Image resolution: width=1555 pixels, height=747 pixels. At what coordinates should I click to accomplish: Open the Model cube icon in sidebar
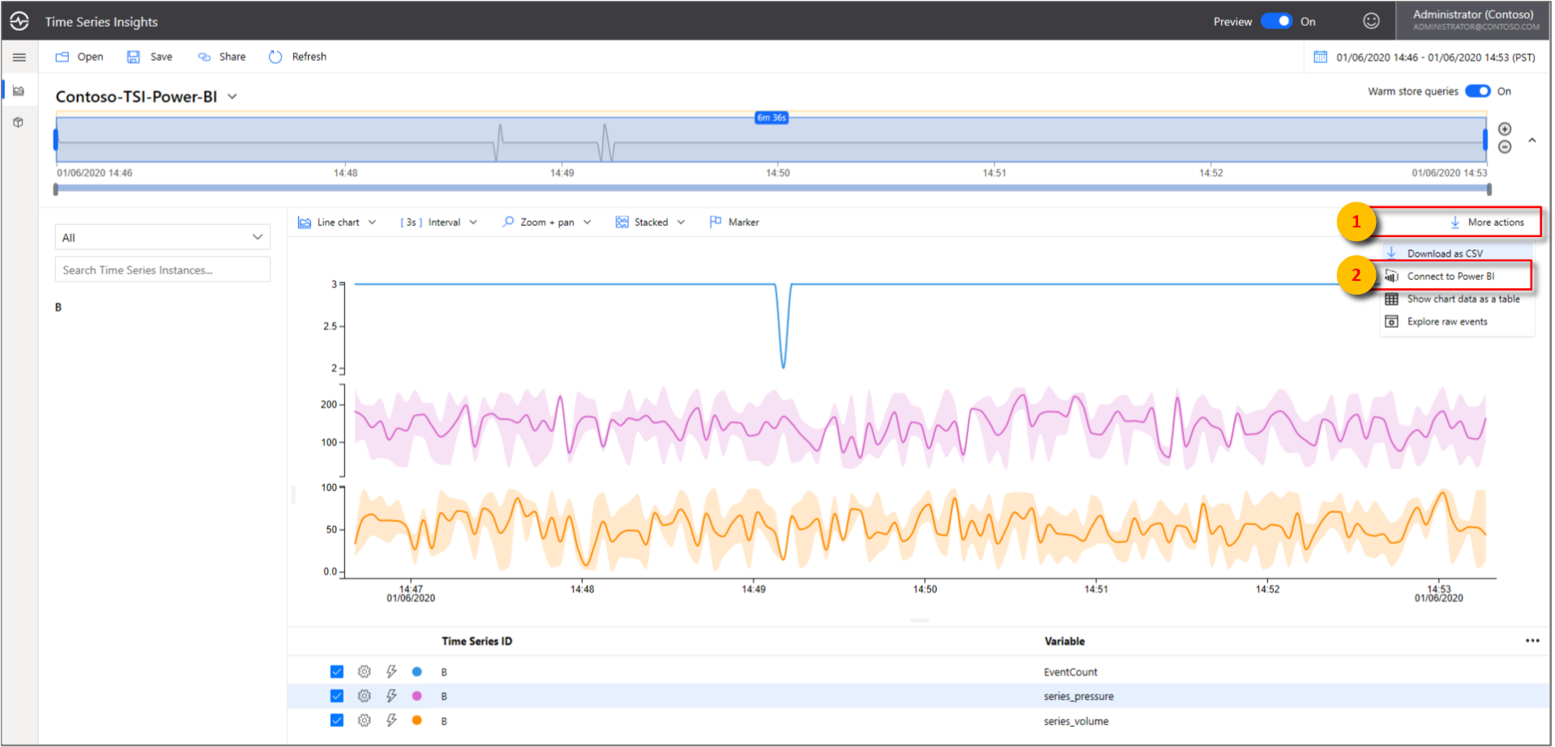(x=19, y=123)
